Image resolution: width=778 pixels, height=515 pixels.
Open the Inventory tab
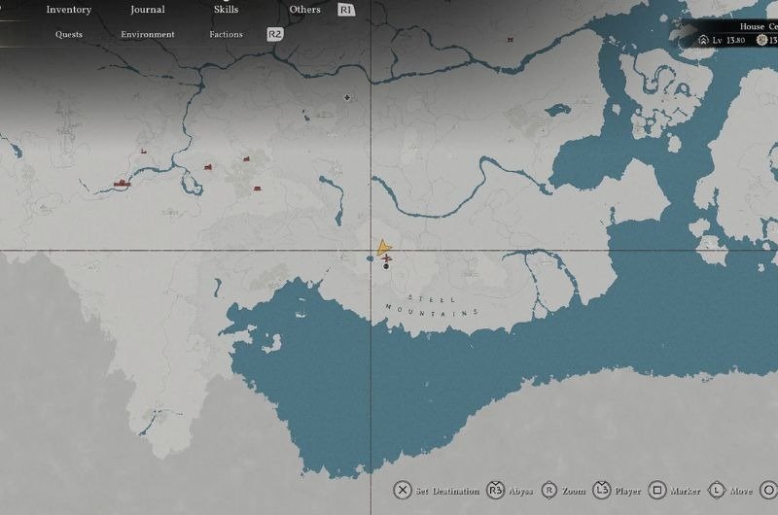[68, 10]
